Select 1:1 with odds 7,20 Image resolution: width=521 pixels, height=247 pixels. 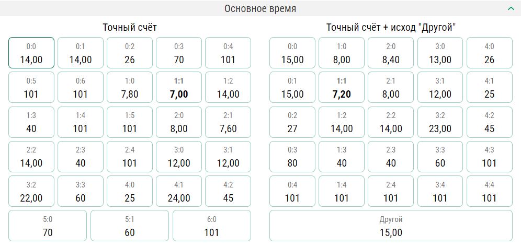click(x=342, y=88)
